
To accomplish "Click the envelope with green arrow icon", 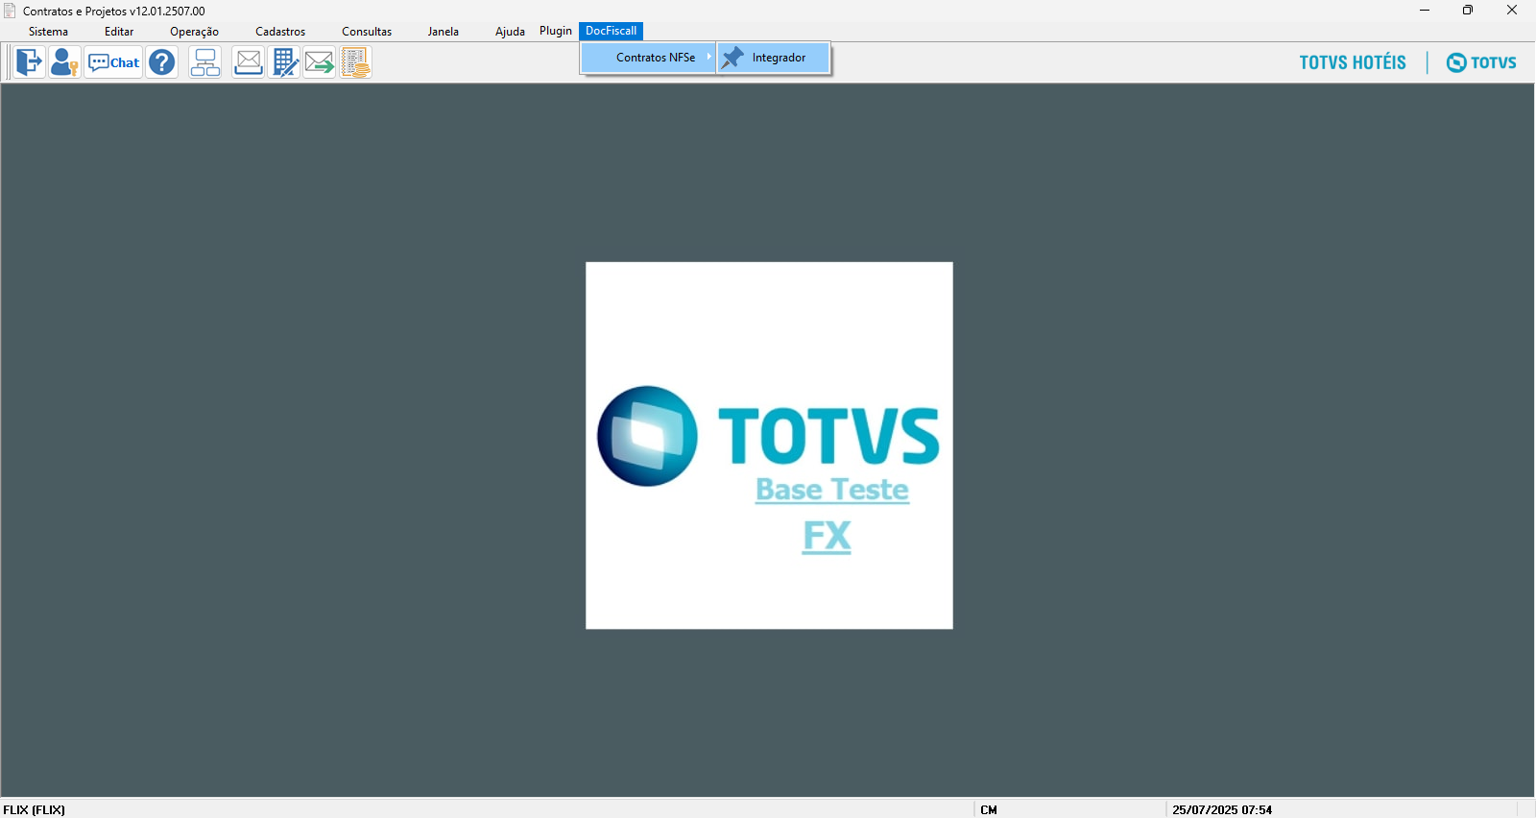I will pyautogui.click(x=320, y=62).
